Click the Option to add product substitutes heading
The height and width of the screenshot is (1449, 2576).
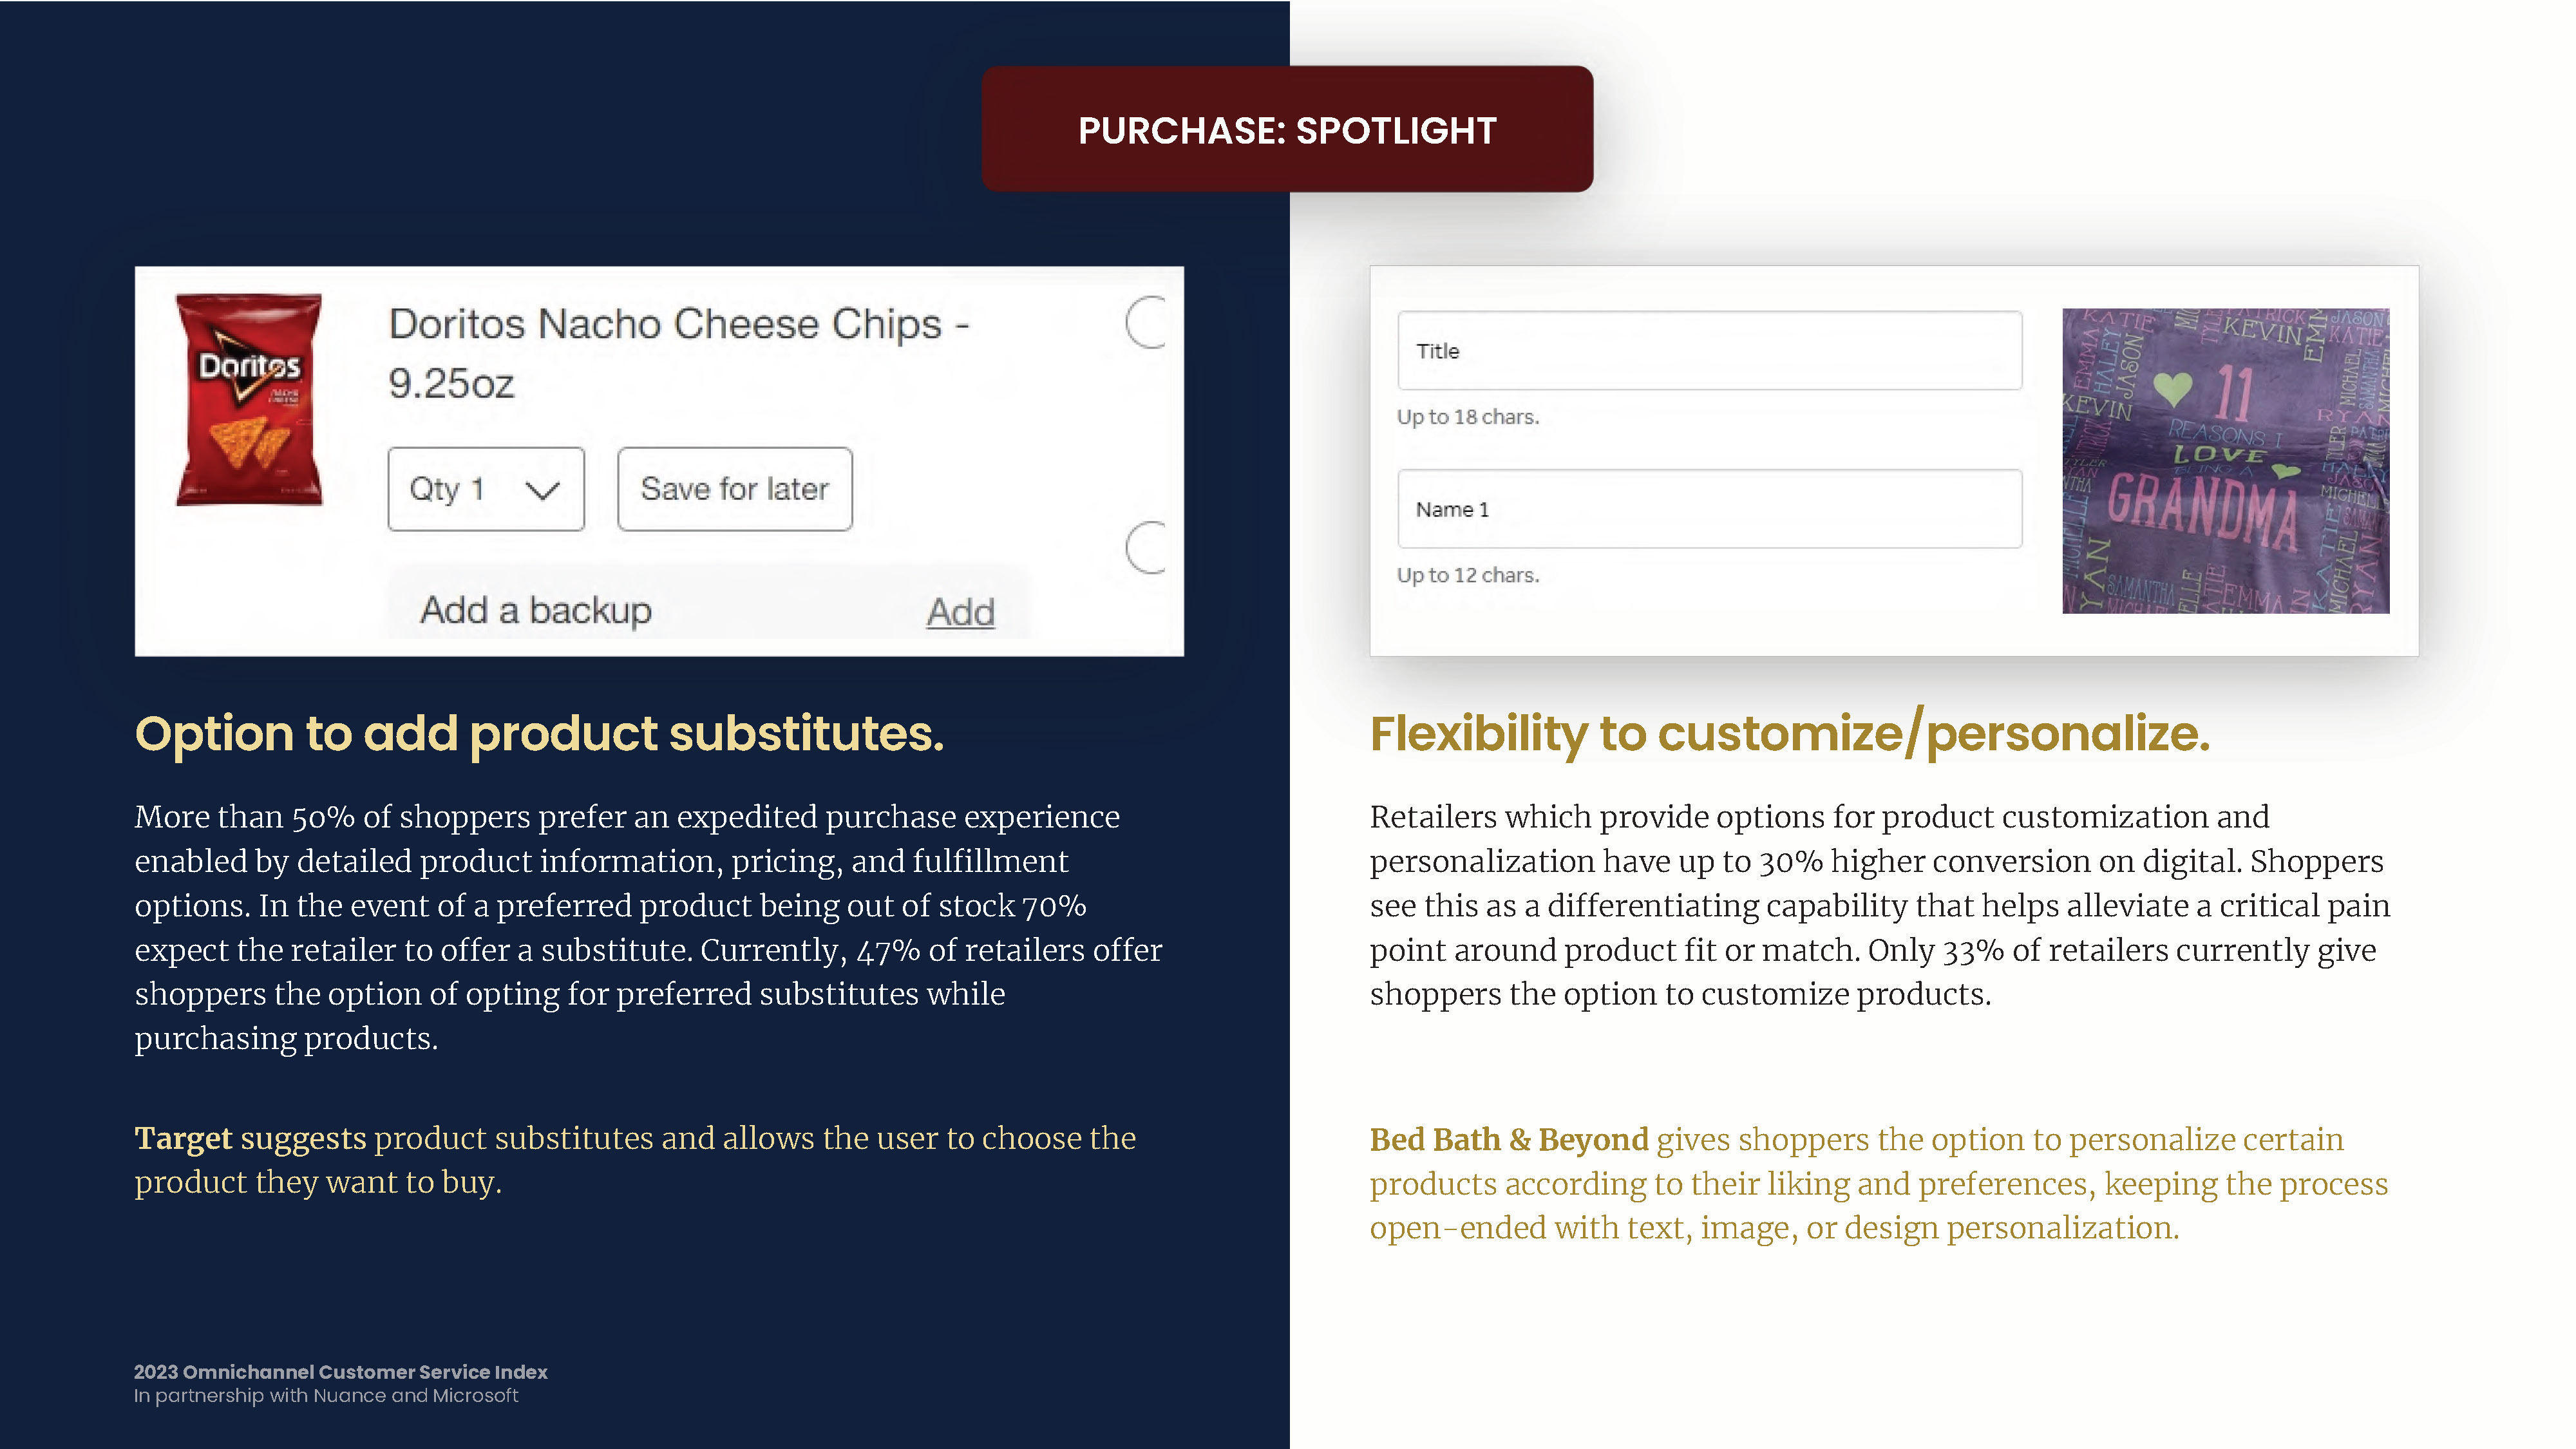tap(540, 734)
